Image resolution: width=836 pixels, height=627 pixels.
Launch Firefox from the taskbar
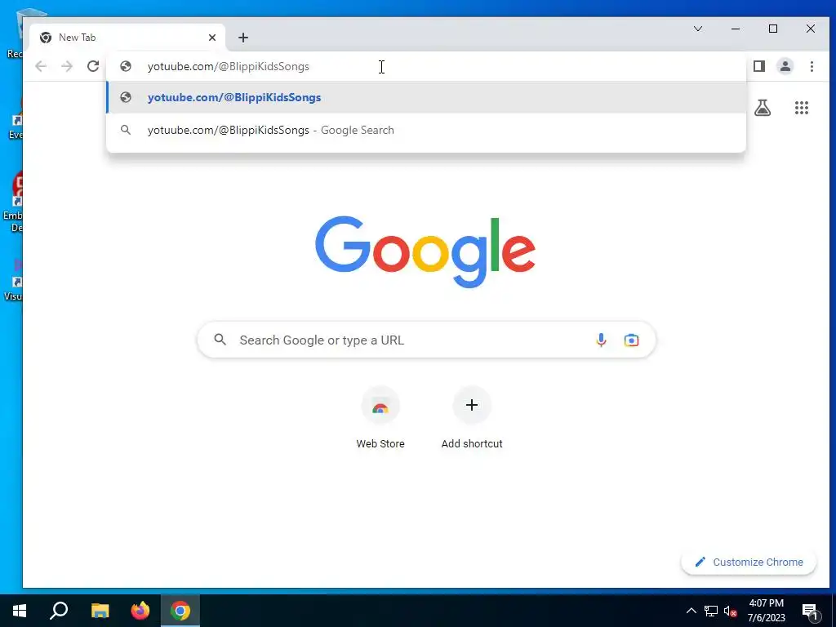coord(140,611)
